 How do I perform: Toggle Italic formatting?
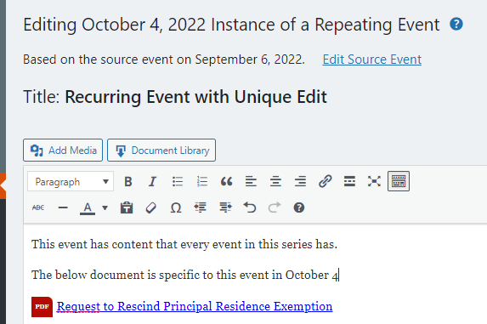click(x=152, y=181)
